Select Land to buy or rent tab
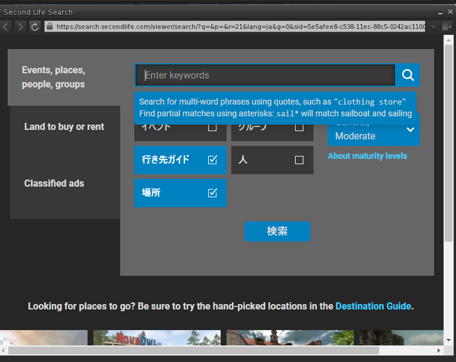This screenshot has width=456, height=362. pos(64,126)
